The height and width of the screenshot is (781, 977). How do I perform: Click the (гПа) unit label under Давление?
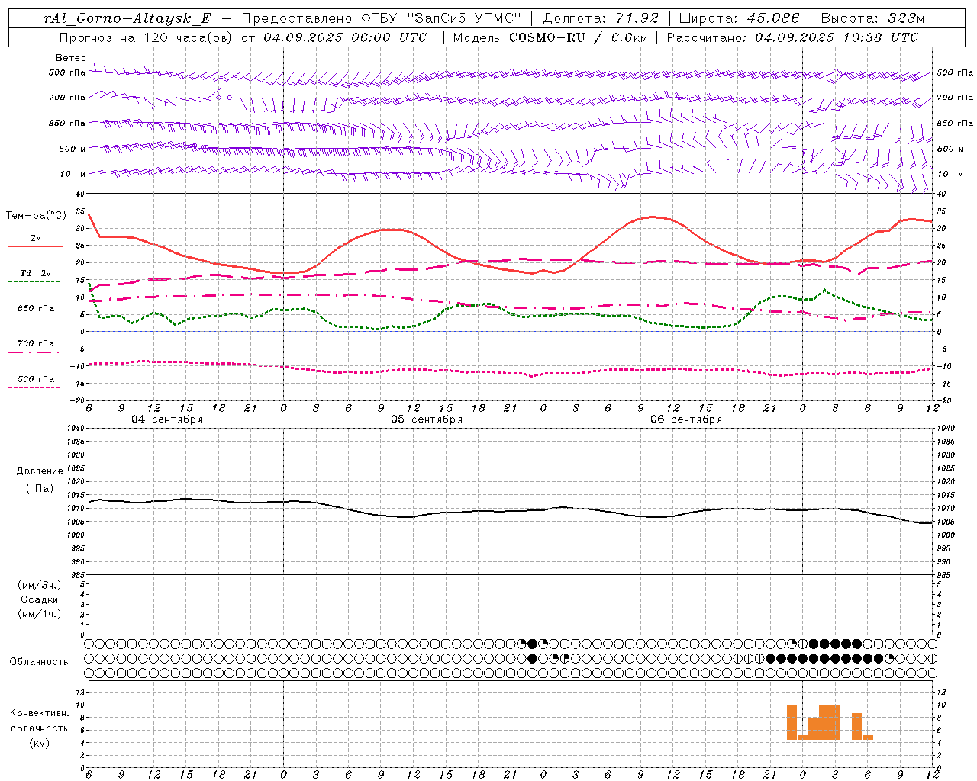pos(40,489)
